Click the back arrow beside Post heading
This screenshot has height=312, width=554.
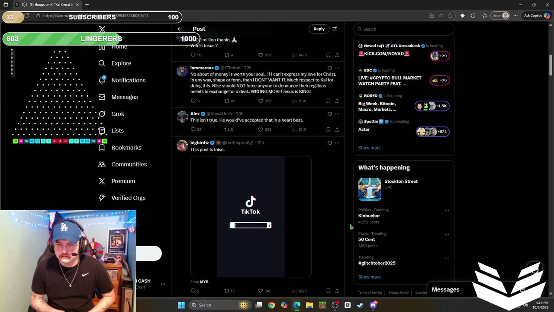click(x=180, y=29)
